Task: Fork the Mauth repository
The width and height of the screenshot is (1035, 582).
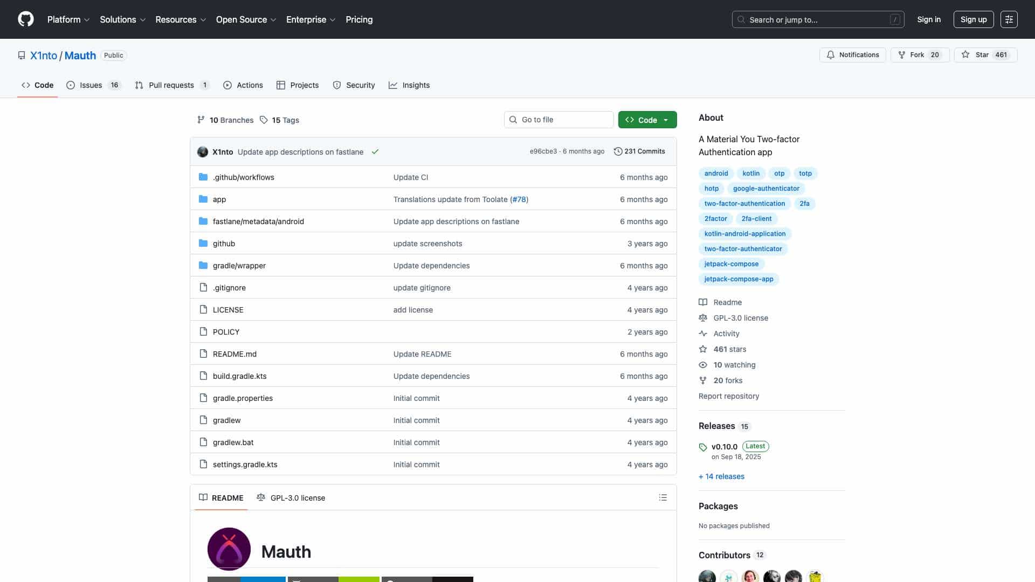Action: pyautogui.click(x=920, y=55)
